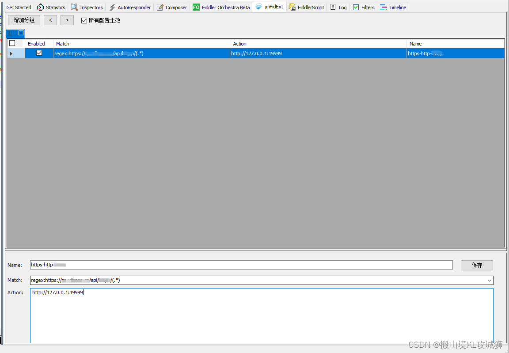This screenshot has height=353, width=509.
Task: Click the jmFidExt tab icon
Action: 259,7
